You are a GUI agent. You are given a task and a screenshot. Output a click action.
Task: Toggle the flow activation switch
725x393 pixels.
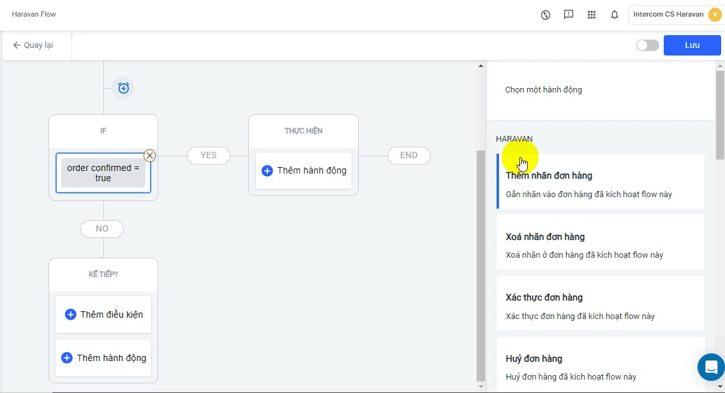click(x=647, y=45)
